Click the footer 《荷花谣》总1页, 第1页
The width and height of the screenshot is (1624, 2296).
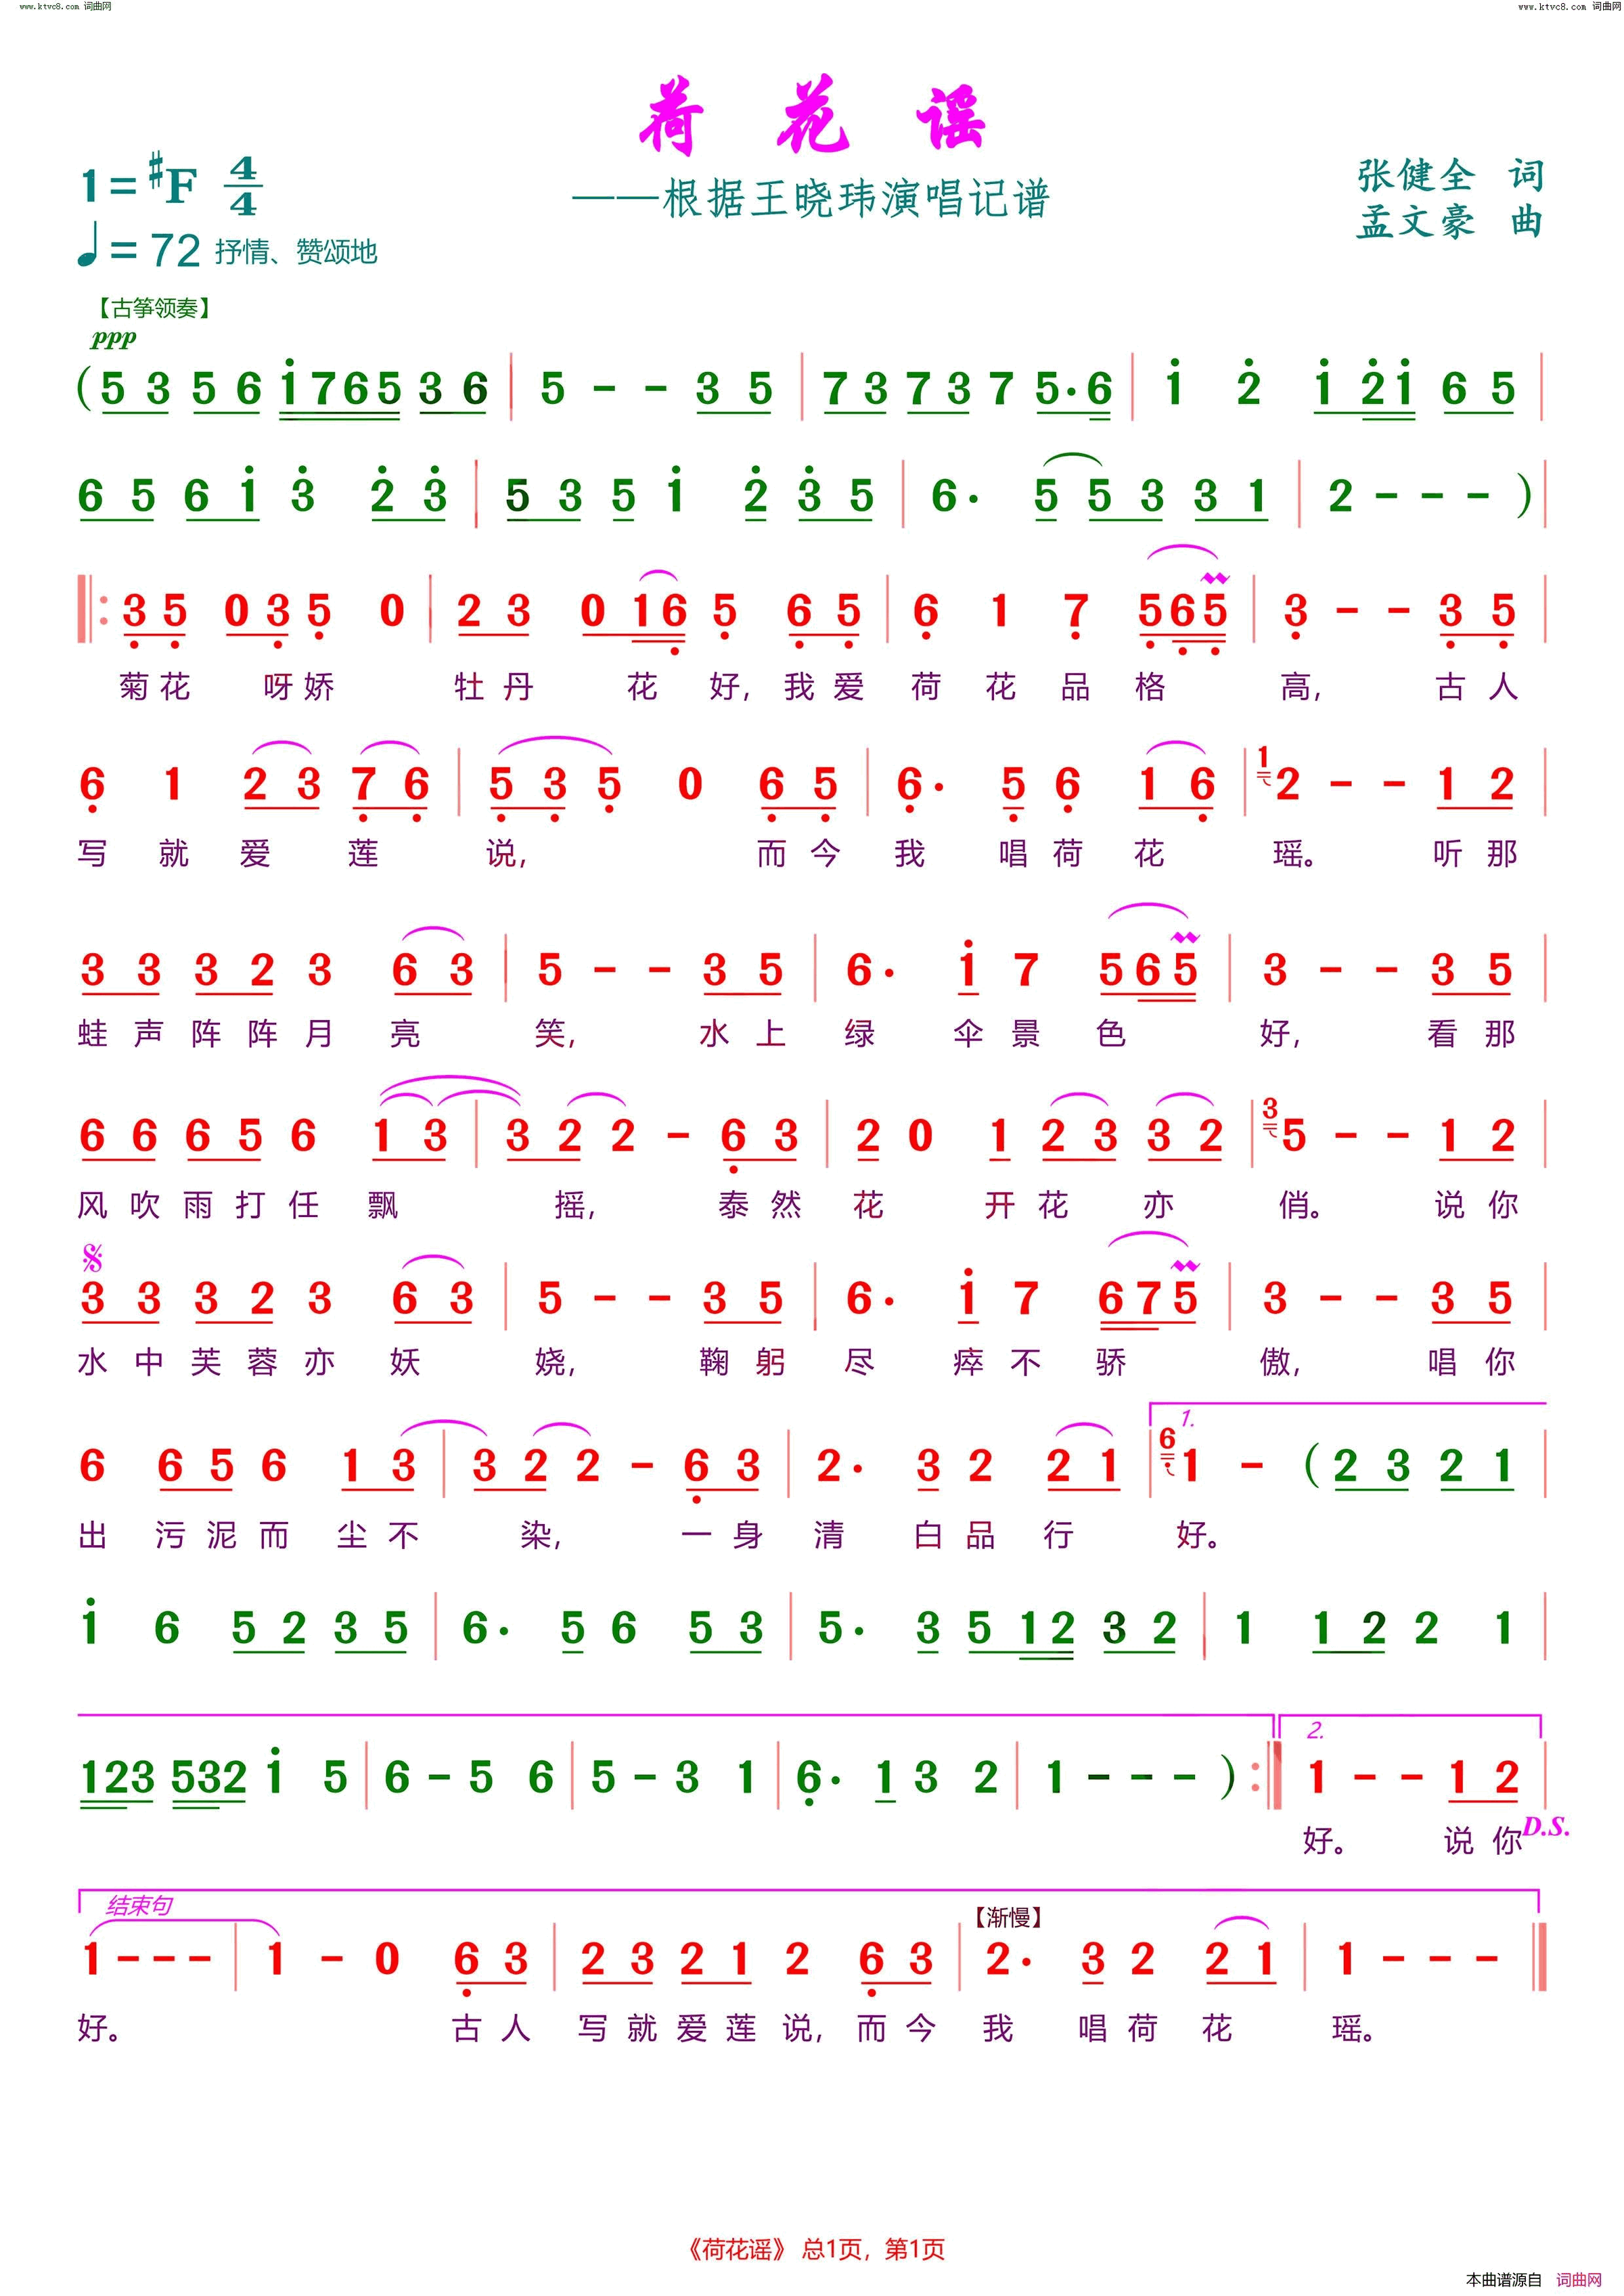(x=813, y=2250)
